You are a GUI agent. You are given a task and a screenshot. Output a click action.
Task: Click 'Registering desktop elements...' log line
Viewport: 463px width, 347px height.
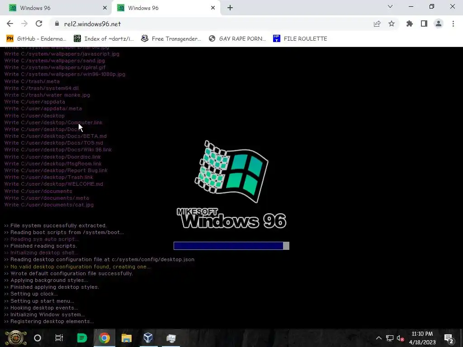[x=49, y=321]
